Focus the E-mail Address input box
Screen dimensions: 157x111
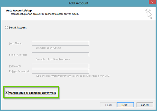tap(60, 54)
